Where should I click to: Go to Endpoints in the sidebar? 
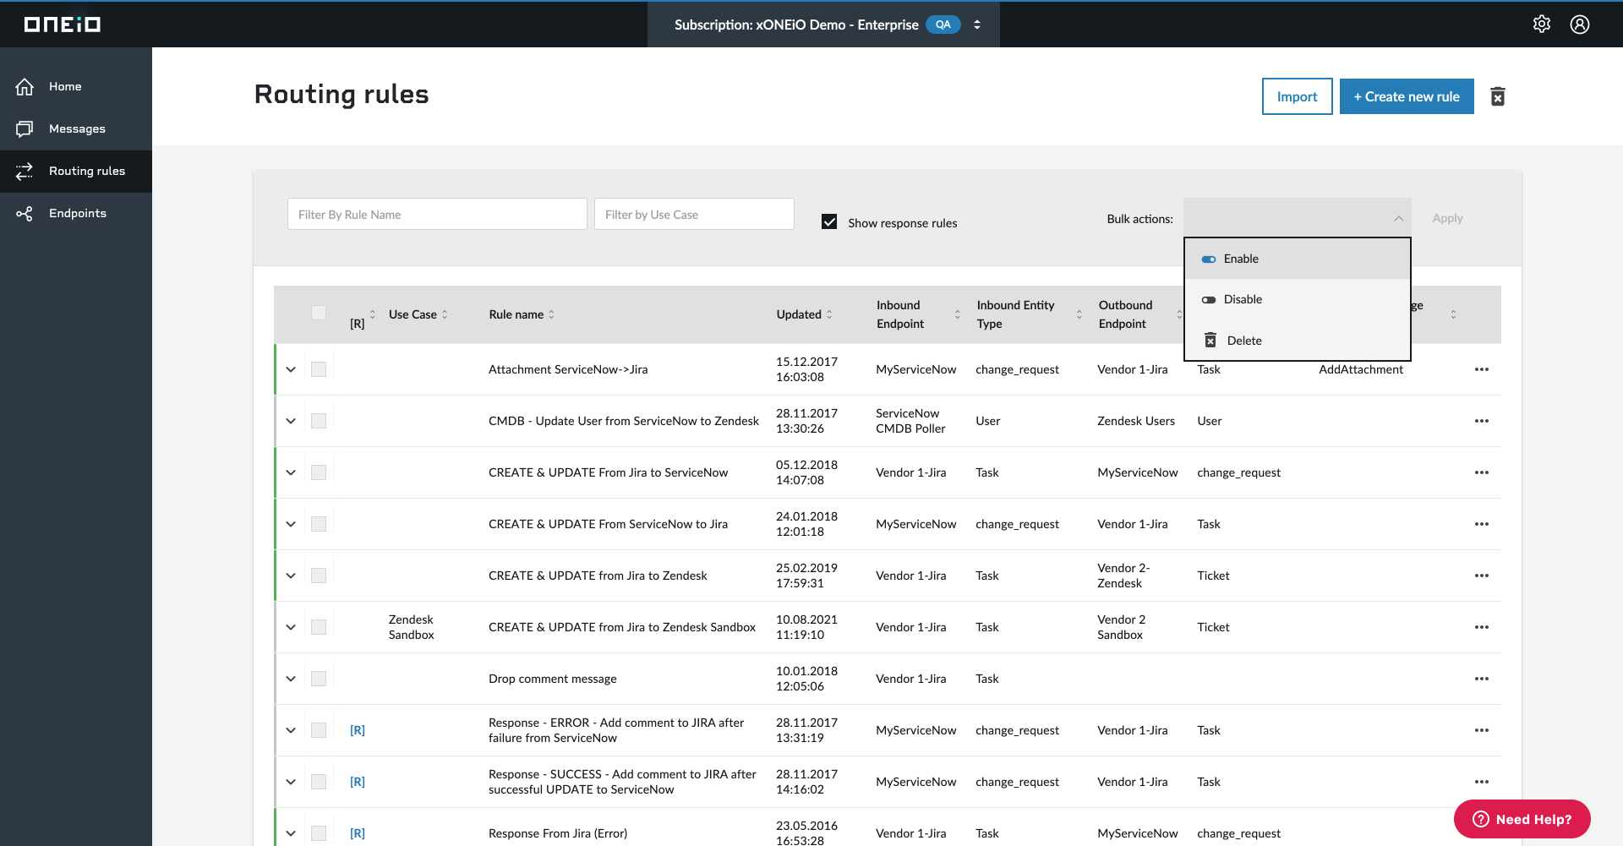point(78,213)
